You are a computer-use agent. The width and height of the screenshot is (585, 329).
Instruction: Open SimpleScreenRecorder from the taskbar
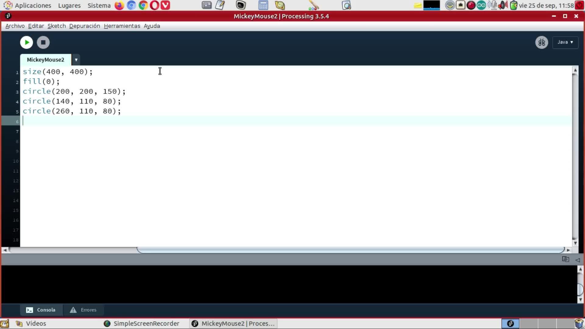coord(142,324)
